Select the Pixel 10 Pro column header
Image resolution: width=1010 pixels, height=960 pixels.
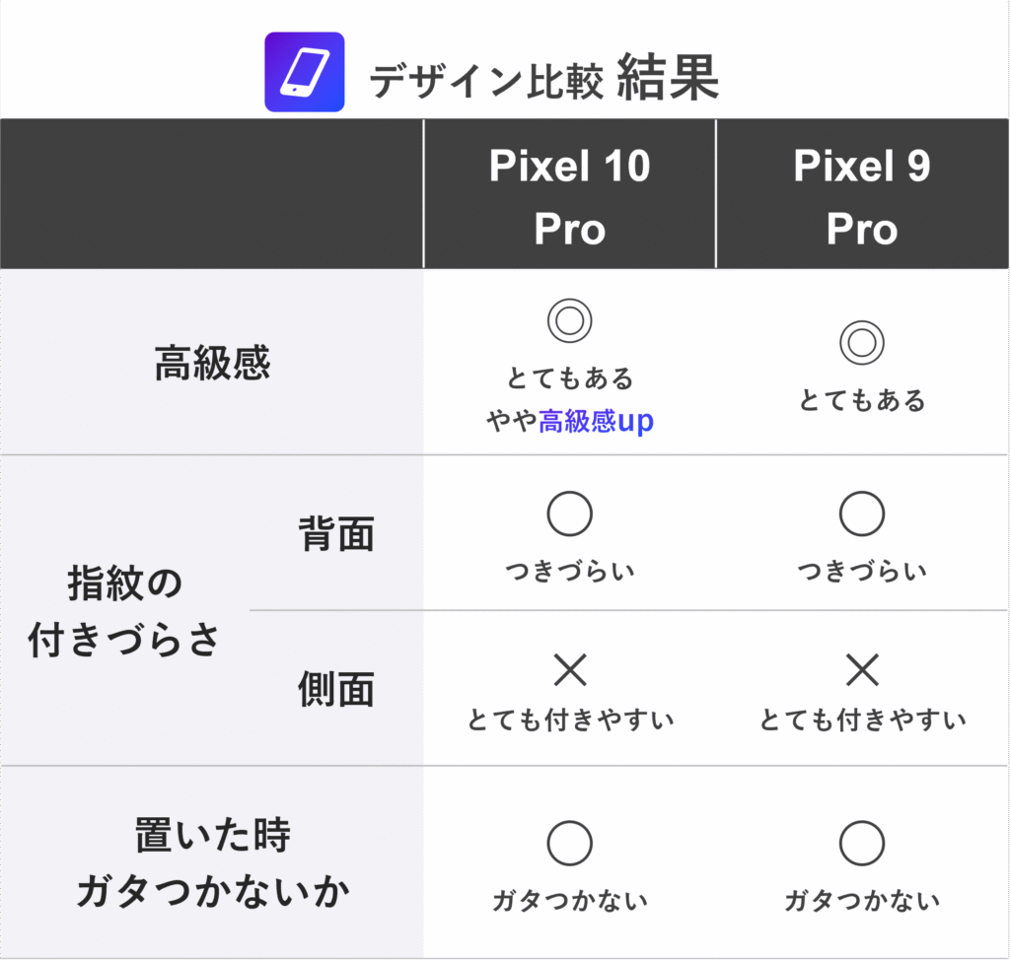pyautogui.click(x=569, y=196)
